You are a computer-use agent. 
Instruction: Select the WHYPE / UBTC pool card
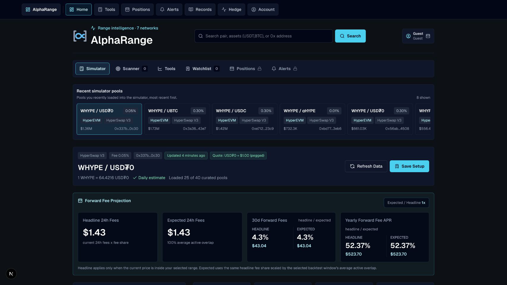[177, 119]
